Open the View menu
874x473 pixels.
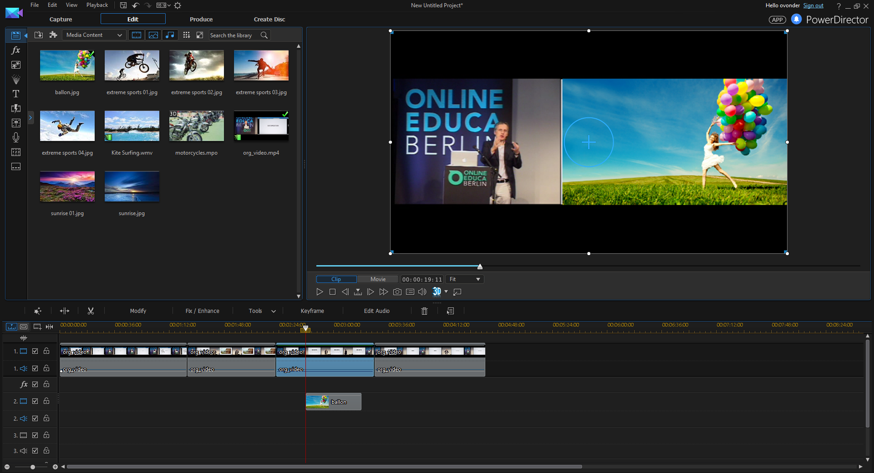[71, 5]
